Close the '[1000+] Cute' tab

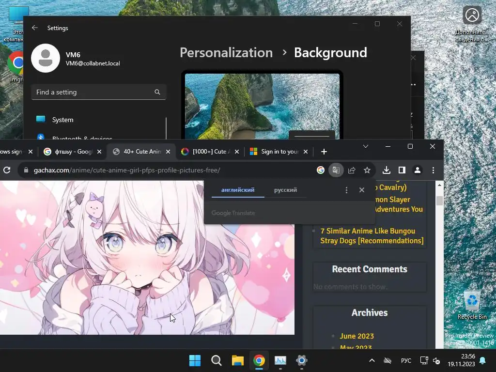pos(237,152)
